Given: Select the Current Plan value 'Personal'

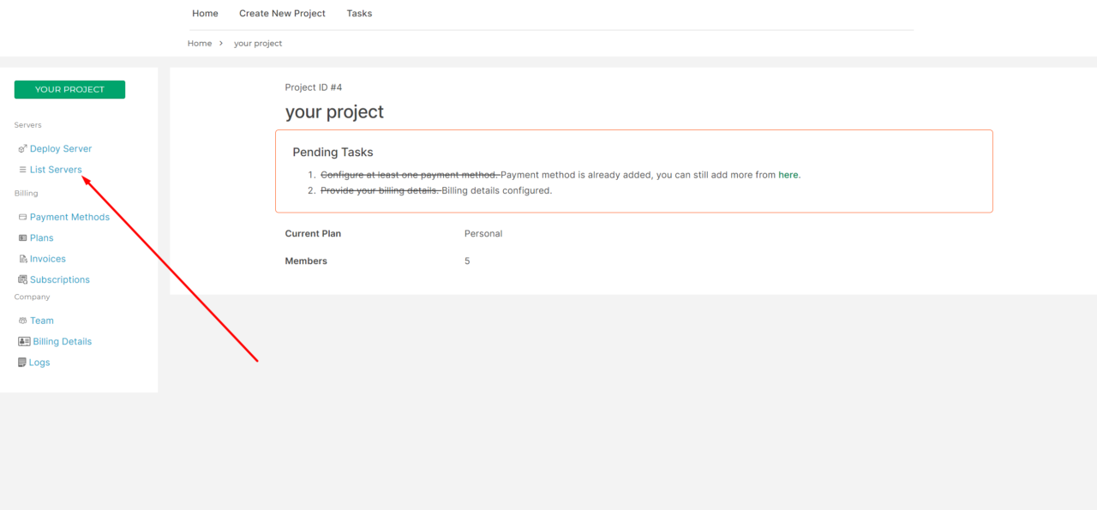Looking at the screenshot, I should tap(483, 233).
